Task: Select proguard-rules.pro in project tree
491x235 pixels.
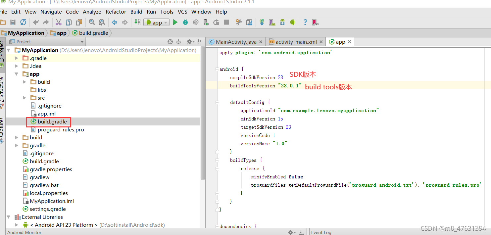Action: point(61,130)
